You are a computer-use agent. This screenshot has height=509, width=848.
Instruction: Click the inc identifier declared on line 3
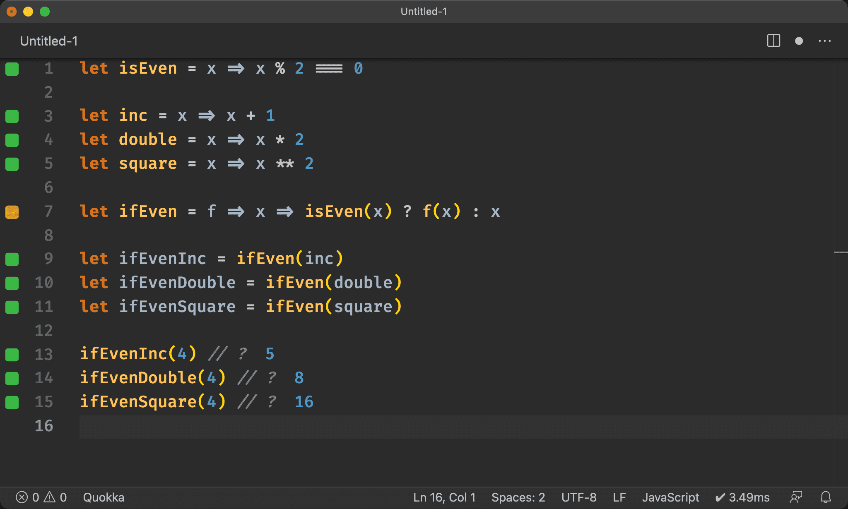133,115
